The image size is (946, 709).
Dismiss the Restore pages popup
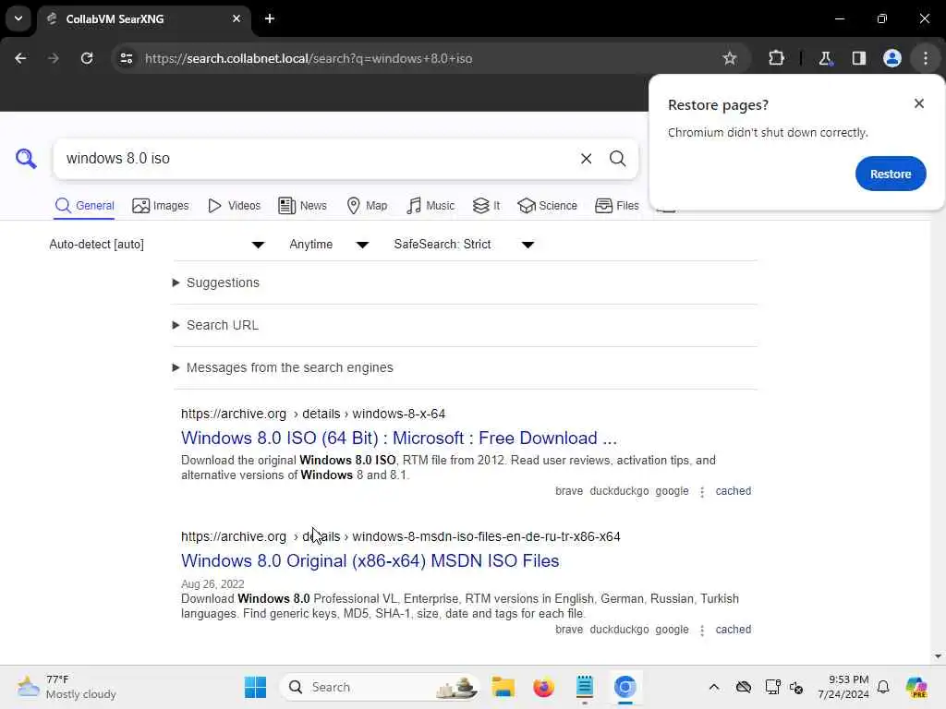(919, 103)
